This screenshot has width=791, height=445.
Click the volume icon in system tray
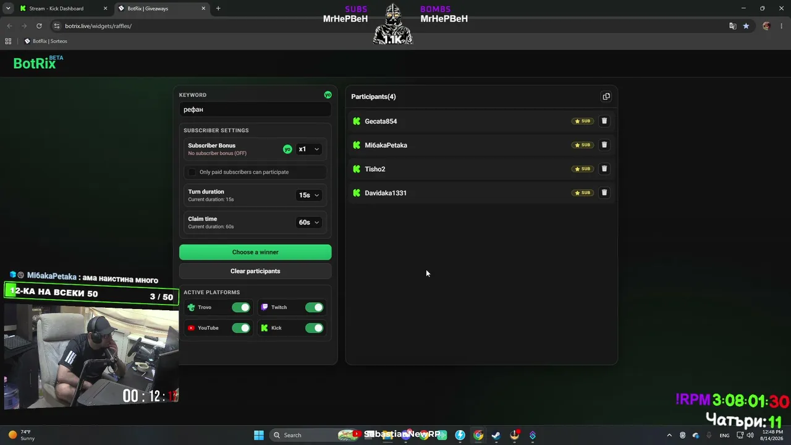point(750,435)
